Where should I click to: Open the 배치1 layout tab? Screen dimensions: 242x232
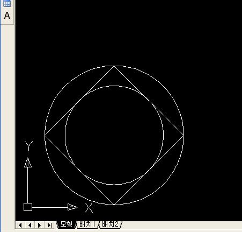pos(87,224)
